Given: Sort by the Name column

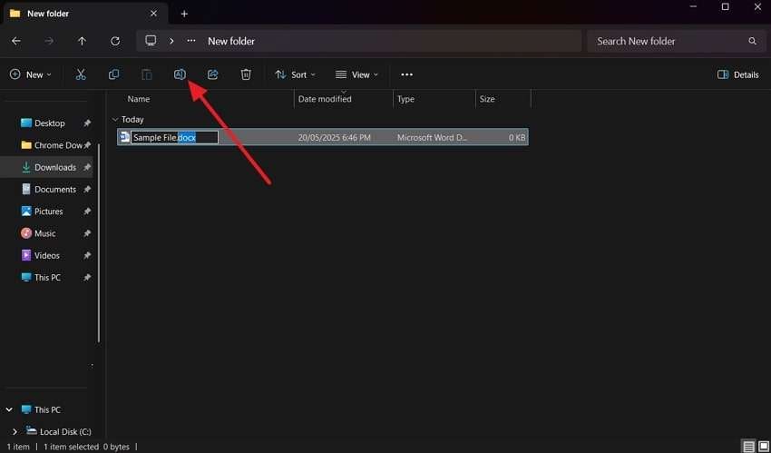Looking at the screenshot, I should point(138,99).
